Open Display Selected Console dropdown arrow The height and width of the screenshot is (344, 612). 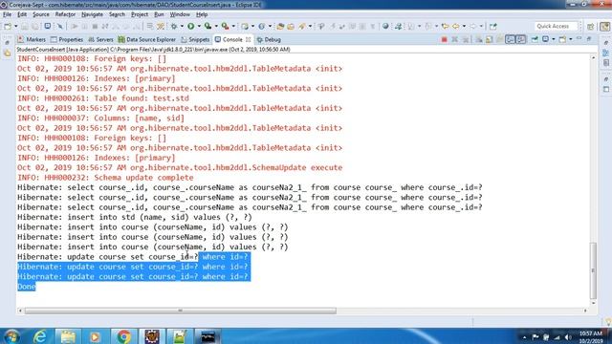click(553, 39)
